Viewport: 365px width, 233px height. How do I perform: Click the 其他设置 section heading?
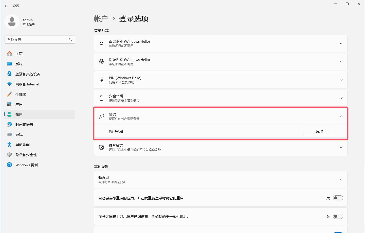pos(101,167)
